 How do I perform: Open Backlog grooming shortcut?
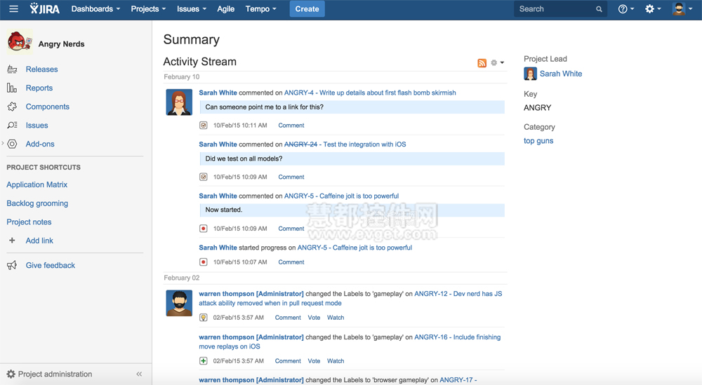(37, 203)
